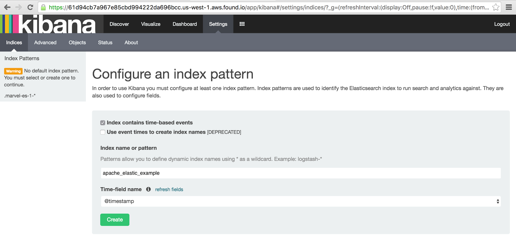Open the browser hamburger menu
516x239 pixels.
(x=509, y=7)
